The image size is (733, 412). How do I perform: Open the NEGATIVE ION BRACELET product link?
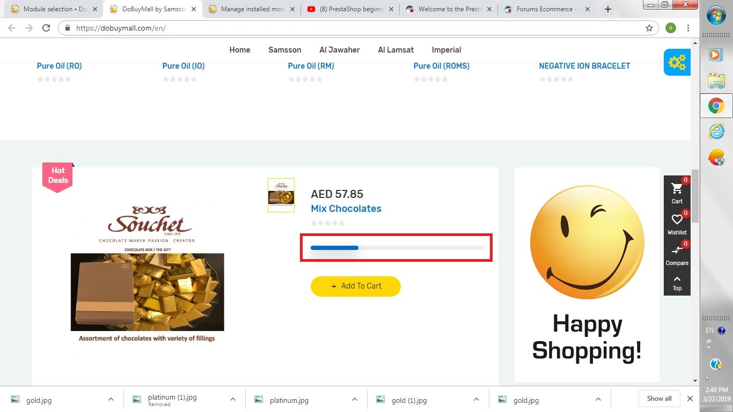click(584, 66)
